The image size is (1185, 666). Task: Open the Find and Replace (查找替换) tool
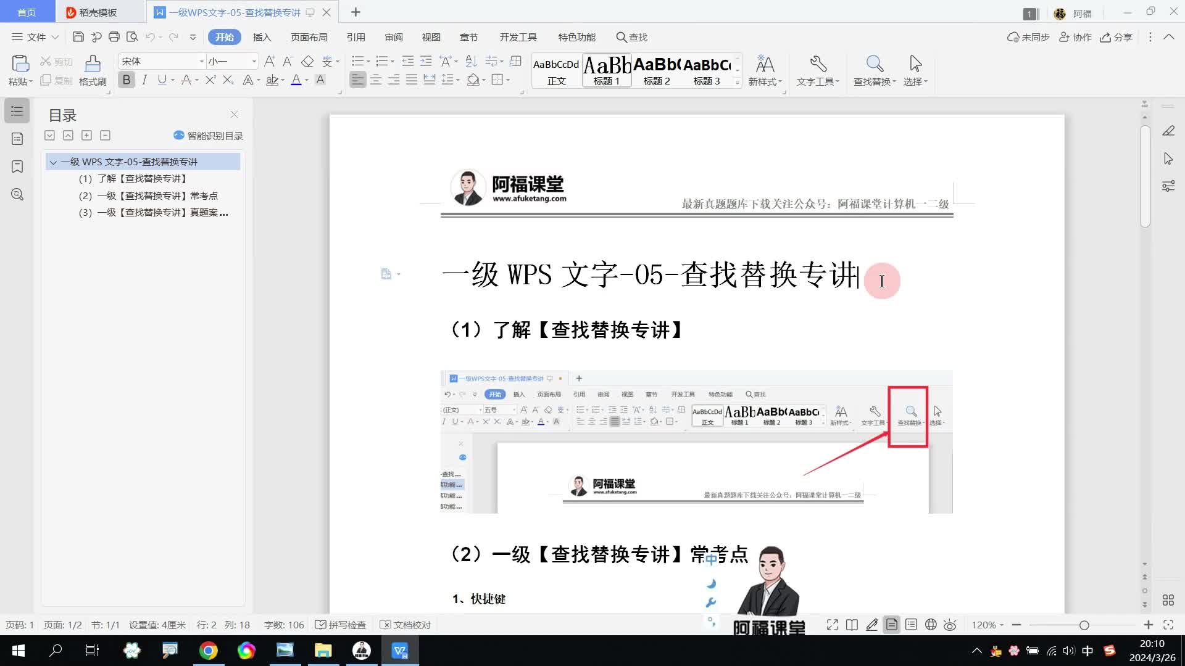[x=874, y=64]
